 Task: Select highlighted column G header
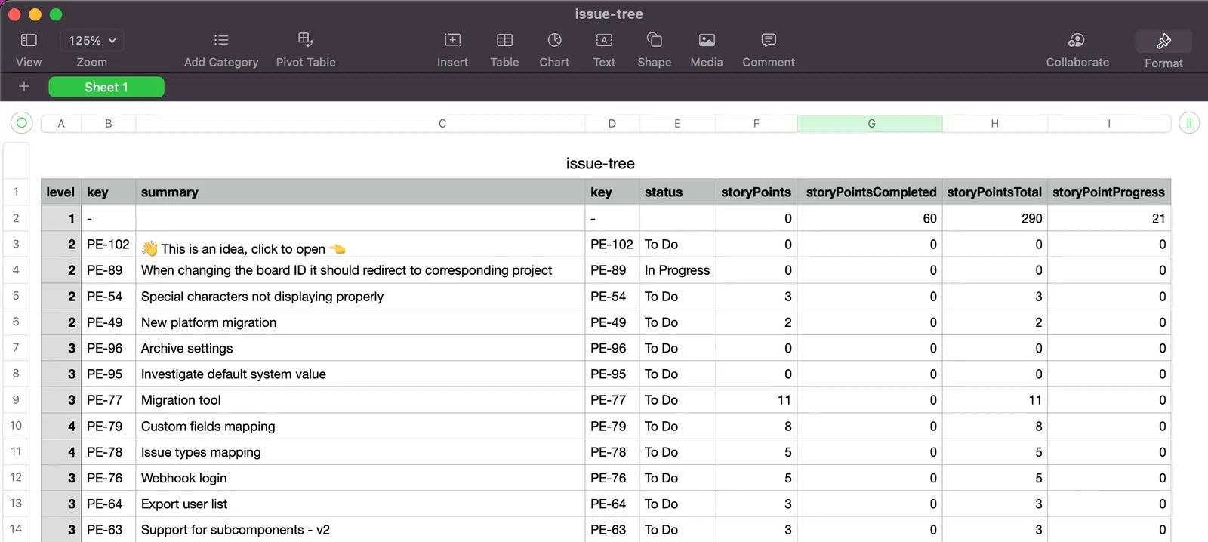[x=871, y=124]
